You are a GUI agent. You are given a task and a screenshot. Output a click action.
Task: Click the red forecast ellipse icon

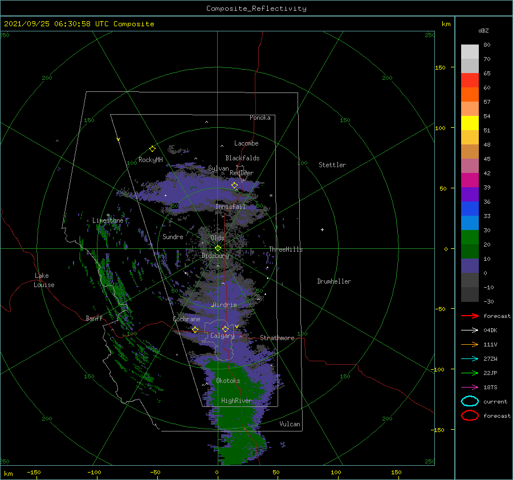(470, 416)
